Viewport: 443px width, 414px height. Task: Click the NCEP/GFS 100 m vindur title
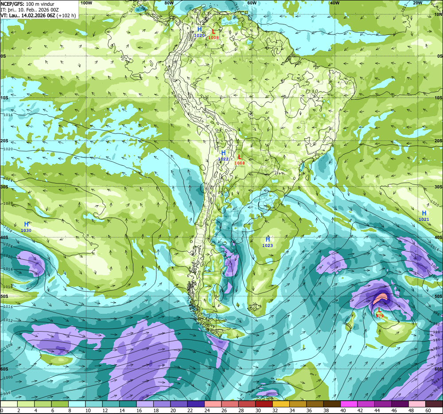(27, 4)
